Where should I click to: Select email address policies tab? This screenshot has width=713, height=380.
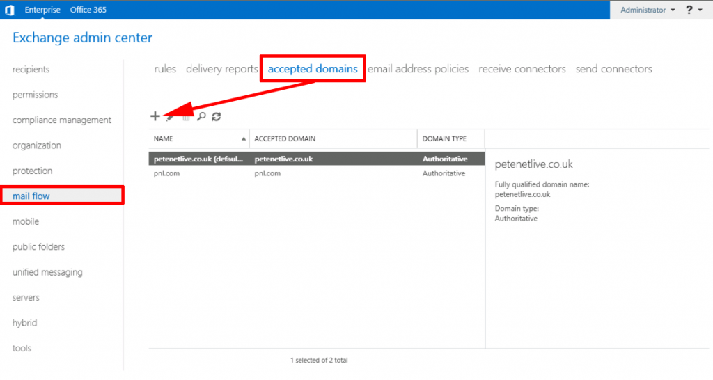pos(418,69)
